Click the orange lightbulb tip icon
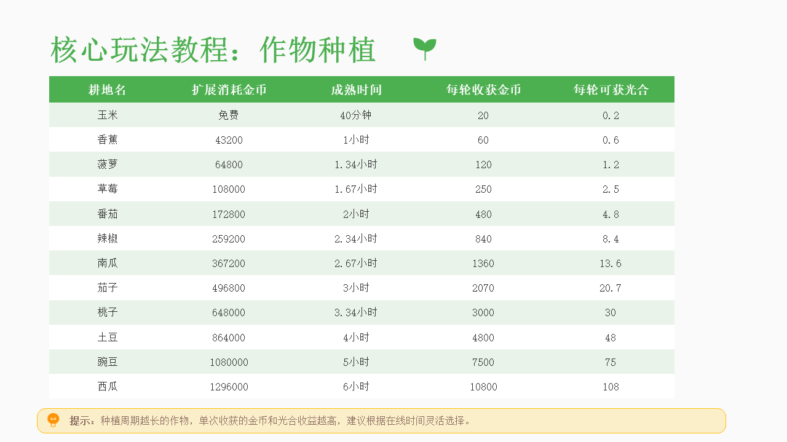The height and width of the screenshot is (442, 787). 53,421
